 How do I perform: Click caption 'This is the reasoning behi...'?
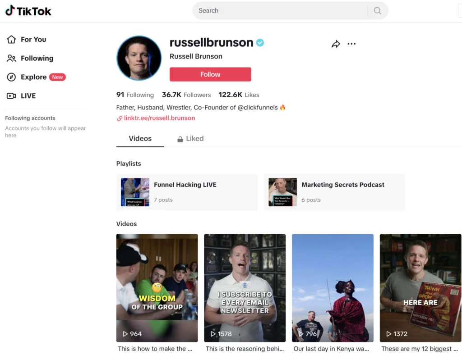(x=245, y=349)
